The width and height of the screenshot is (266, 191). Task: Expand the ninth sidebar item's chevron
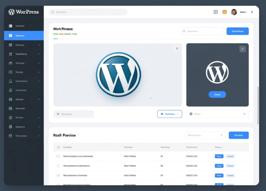pos(39,99)
